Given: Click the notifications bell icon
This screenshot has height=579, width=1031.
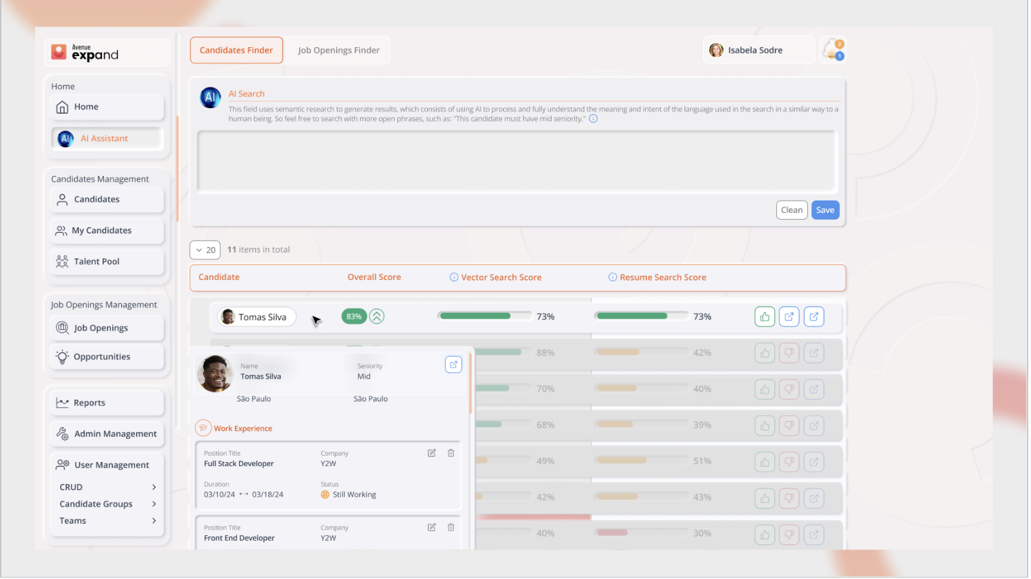Looking at the screenshot, I should [x=832, y=50].
